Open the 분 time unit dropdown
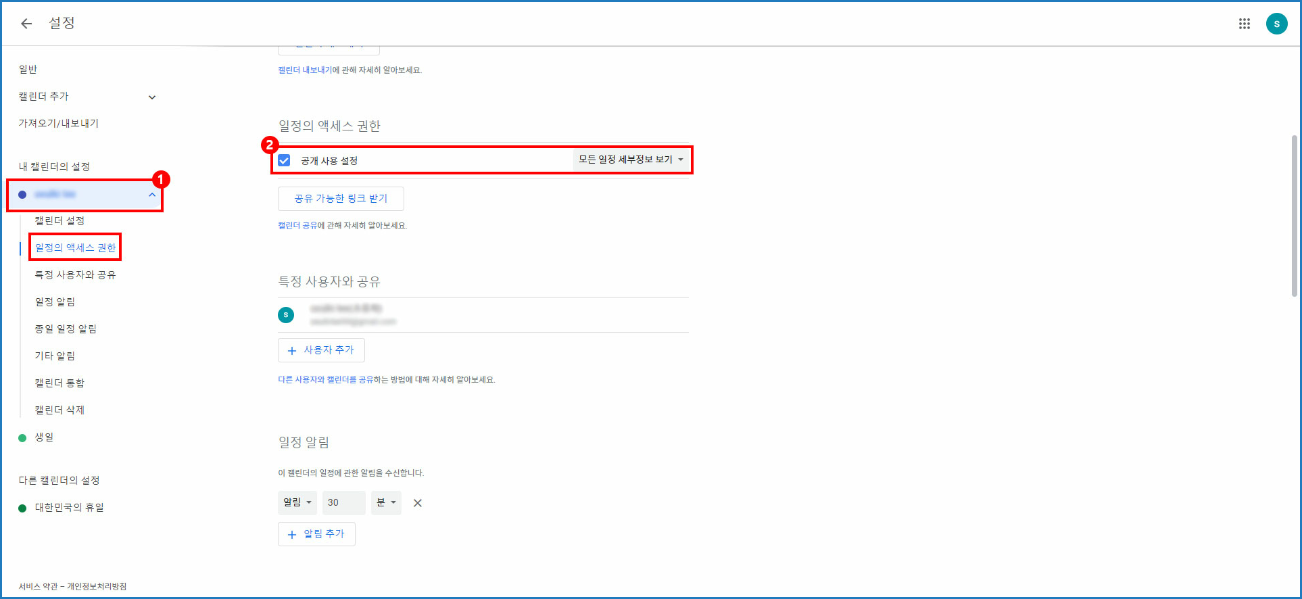This screenshot has width=1302, height=599. pyautogui.click(x=386, y=502)
